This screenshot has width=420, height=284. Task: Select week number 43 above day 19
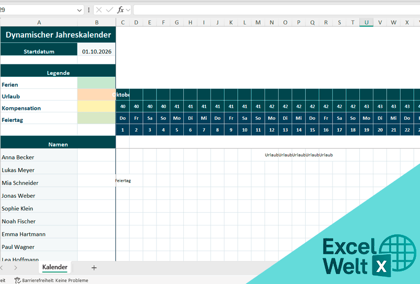(367, 106)
